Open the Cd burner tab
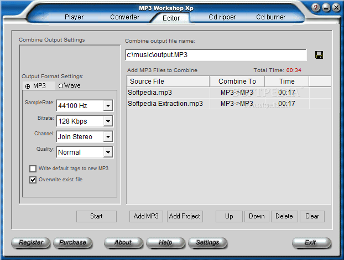 [x=271, y=17]
